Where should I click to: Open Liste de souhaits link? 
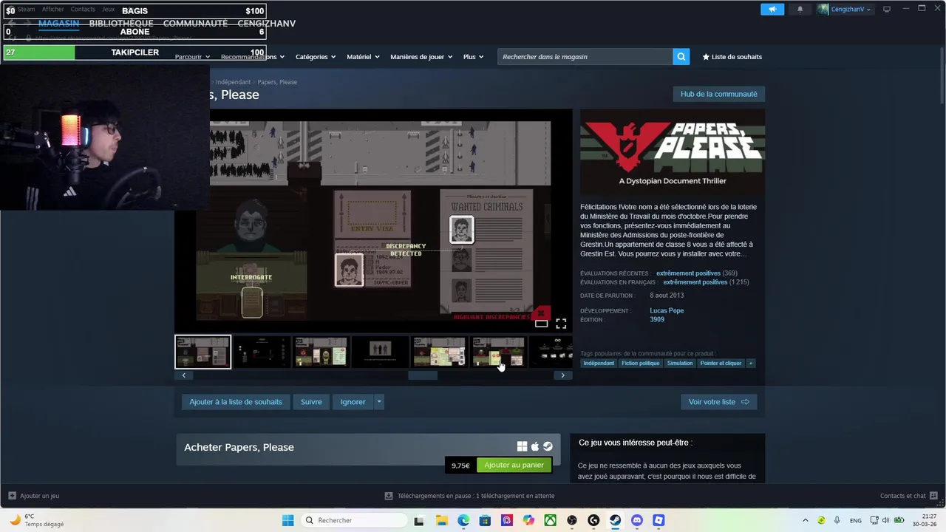click(732, 57)
